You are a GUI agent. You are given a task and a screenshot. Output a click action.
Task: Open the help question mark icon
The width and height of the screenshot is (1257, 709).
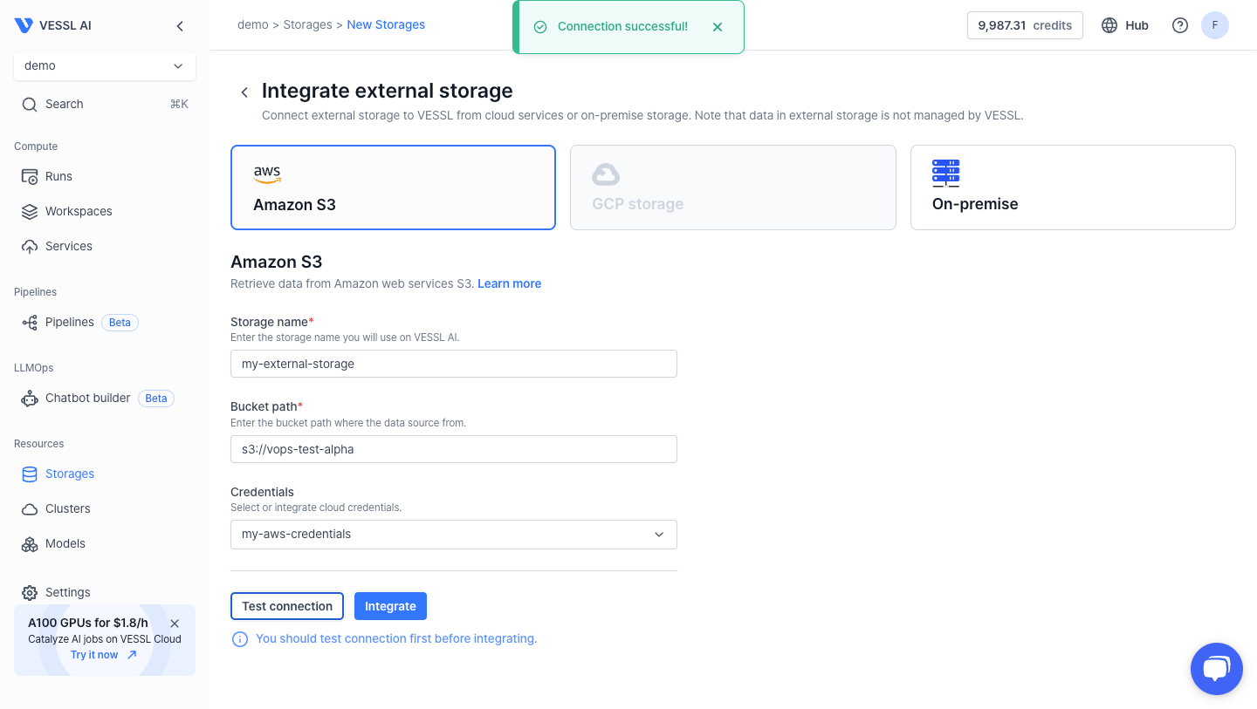point(1180,25)
